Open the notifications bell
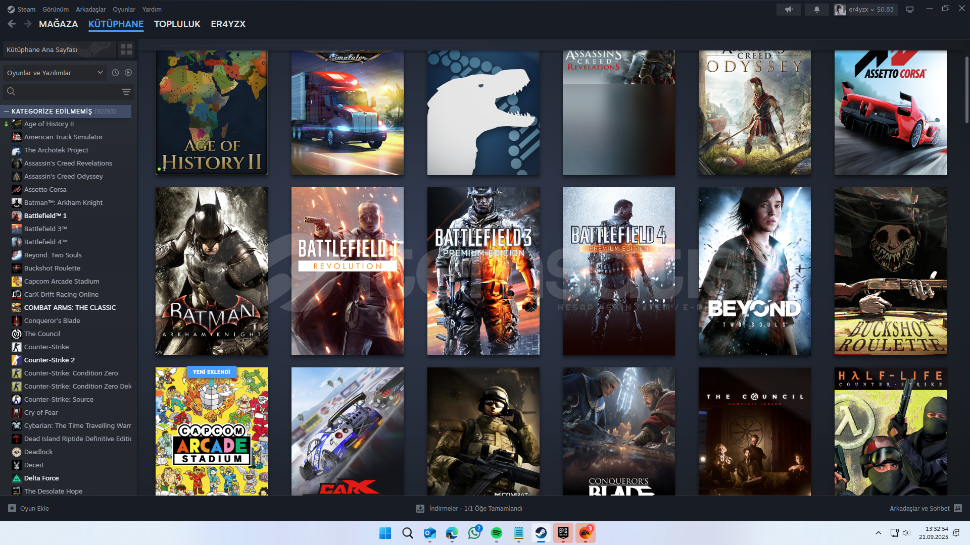 (x=817, y=9)
